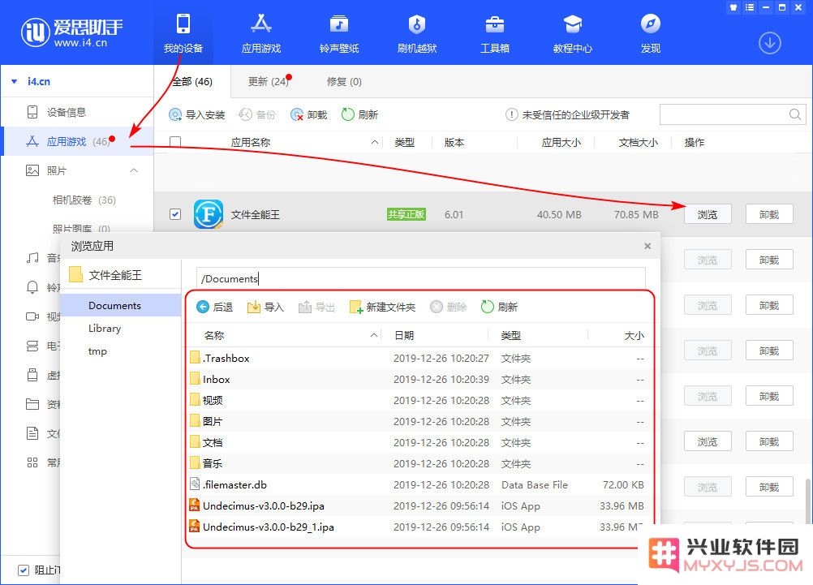This screenshot has height=585, width=813.
Task: Click 新建文件夹 new folder
Action: pos(383,307)
